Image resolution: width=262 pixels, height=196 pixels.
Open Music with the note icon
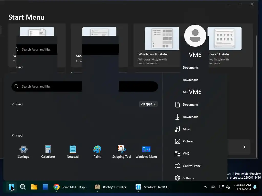click(x=183, y=129)
